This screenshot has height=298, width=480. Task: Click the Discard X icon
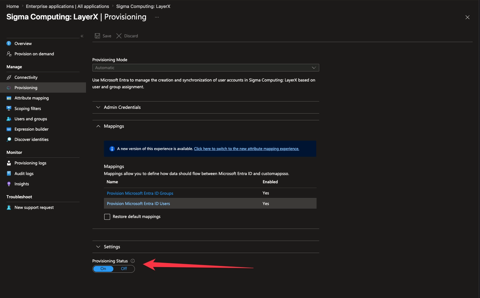point(119,36)
